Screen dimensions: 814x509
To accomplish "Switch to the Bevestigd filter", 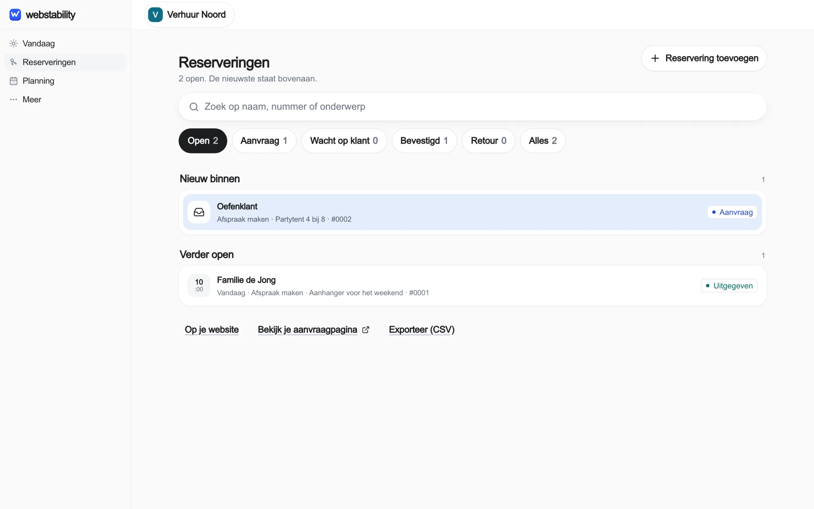I will (x=424, y=141).
